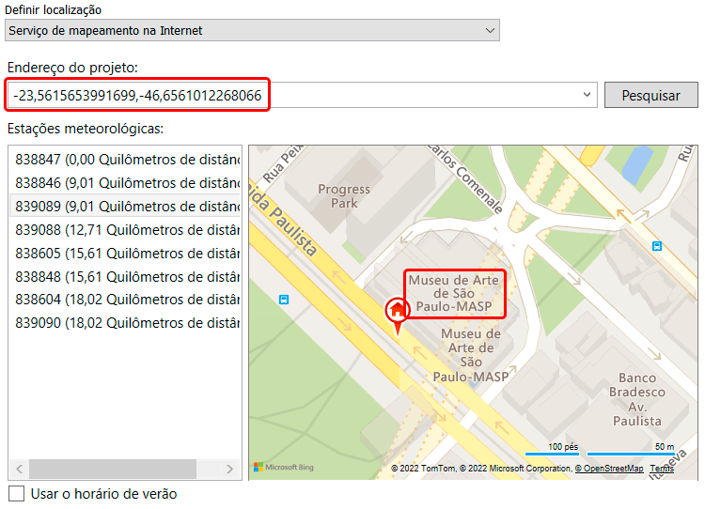Screen dimensions: 705x509
Task: Select weather station 839090
Action: 126,324
